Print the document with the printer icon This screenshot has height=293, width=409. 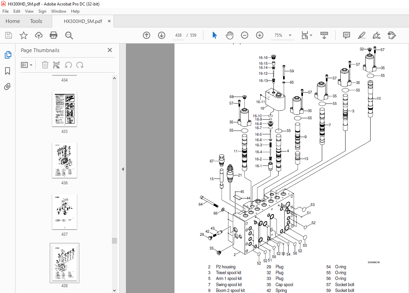pyautogui.click(x=54, y=35)
